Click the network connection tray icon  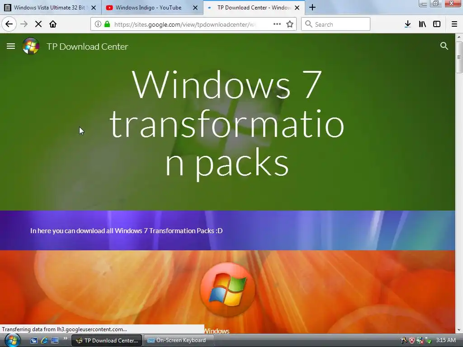420,341
